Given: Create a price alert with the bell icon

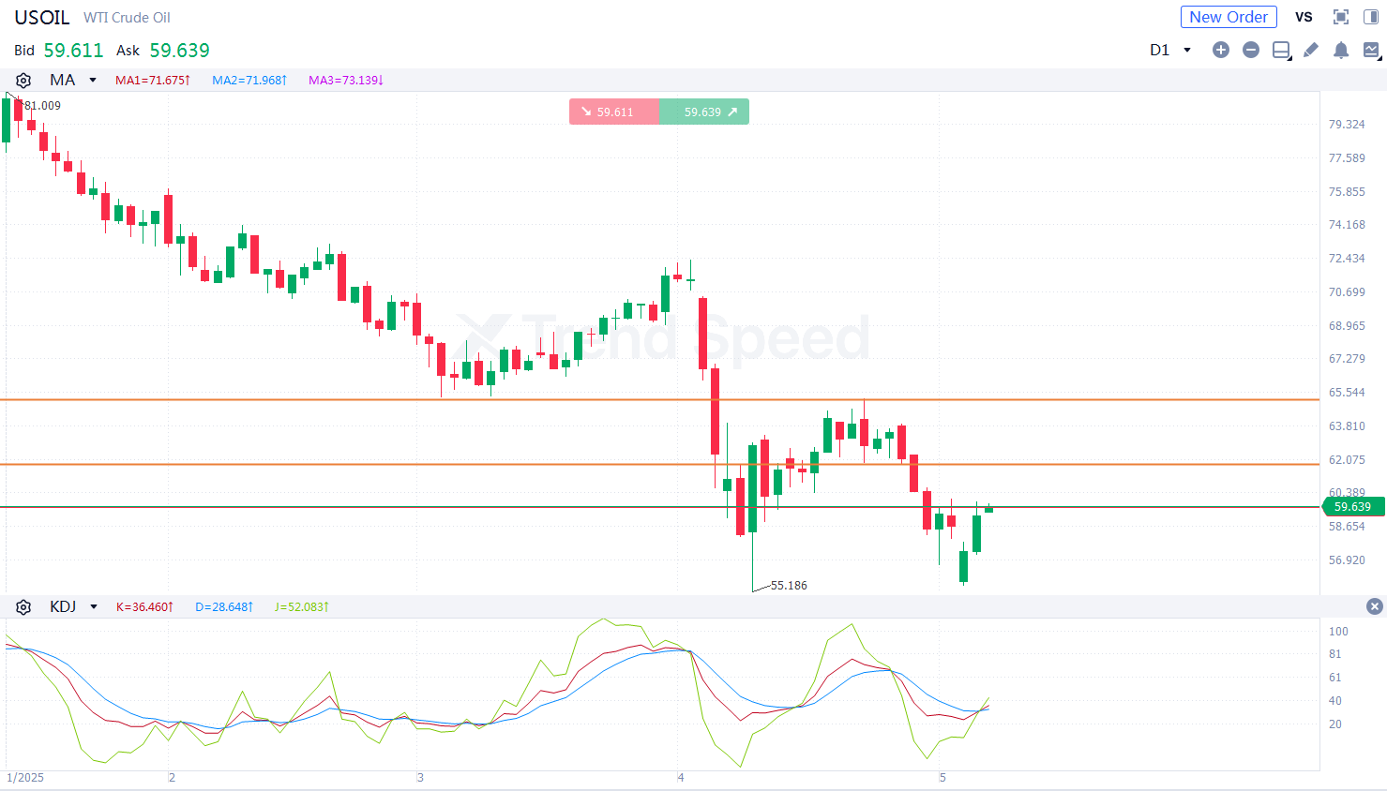Looking at the screenshot, I should pyautogui.click(x=1341, y=50).
